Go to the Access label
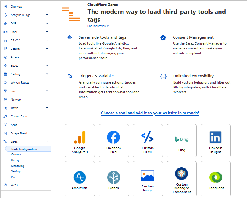The width and height of the screenshot is (247, 198). [x=15, y=57]
